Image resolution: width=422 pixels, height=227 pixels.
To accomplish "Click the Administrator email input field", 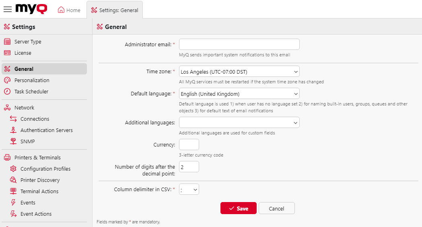I will tap(239, 44).
